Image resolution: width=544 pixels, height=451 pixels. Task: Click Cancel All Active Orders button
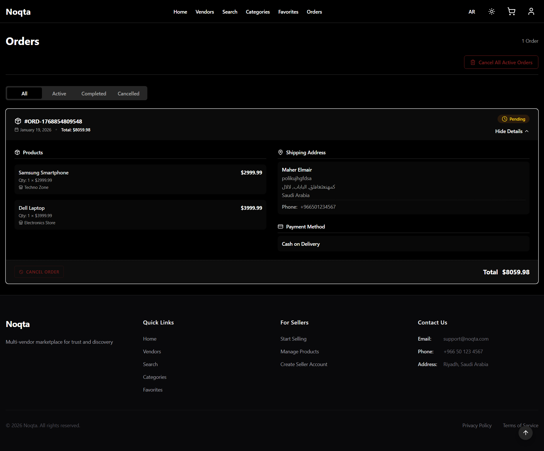[501, 62]
